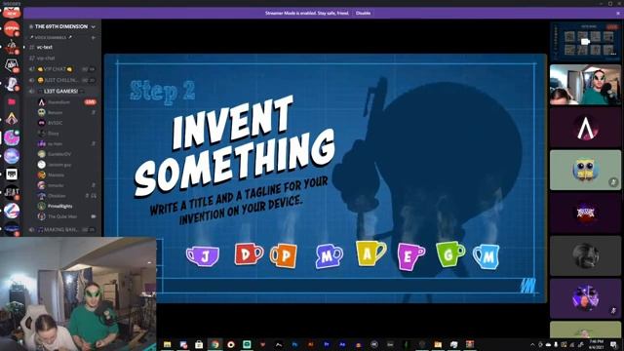Open the taskbar clock and calendar
This screenshot has height=351, width=624.
596,344
